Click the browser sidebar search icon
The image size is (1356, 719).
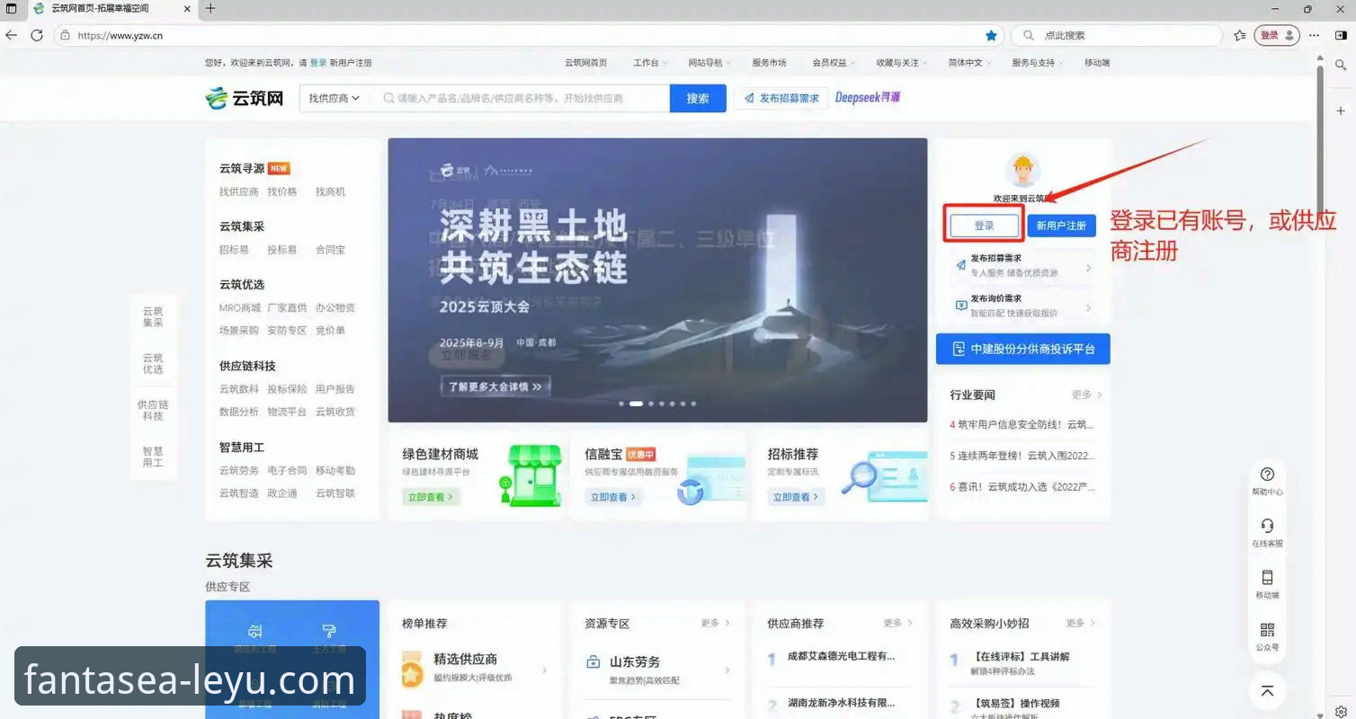[x=1341, y=66]
